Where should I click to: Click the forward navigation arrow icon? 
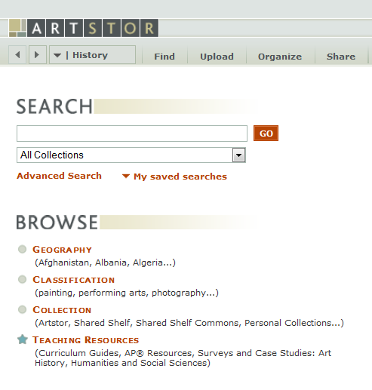click(x=37, y=54)
